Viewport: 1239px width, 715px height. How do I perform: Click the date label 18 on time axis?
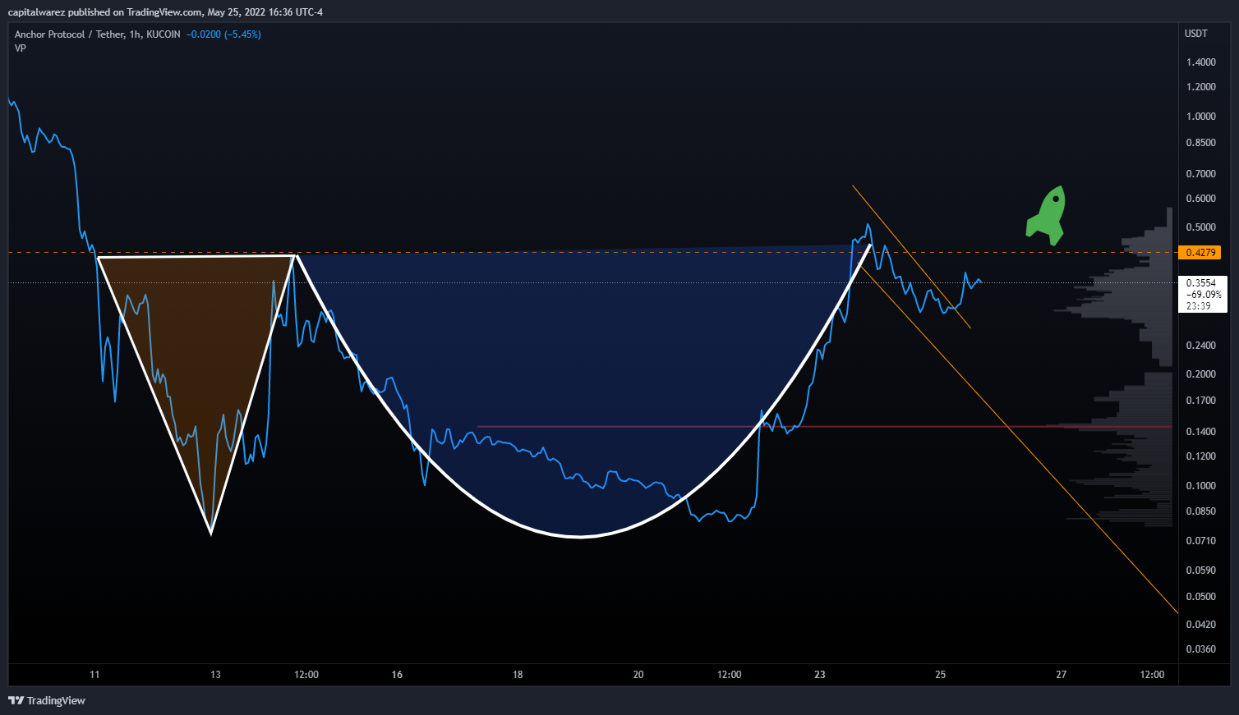tap(518, 675)
